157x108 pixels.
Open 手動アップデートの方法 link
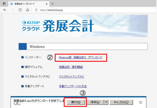coord(73,86)
